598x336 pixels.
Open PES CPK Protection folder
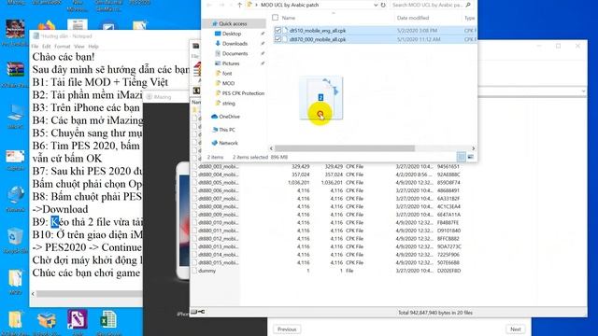point(243,93)
